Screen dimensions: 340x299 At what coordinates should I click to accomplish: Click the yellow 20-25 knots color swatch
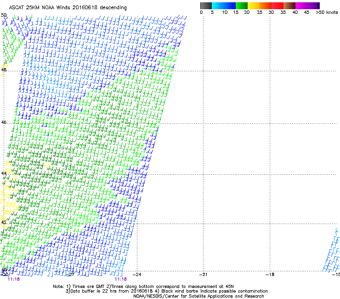pos(254,6)
